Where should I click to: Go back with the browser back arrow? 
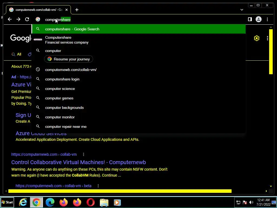pos(10,19)
